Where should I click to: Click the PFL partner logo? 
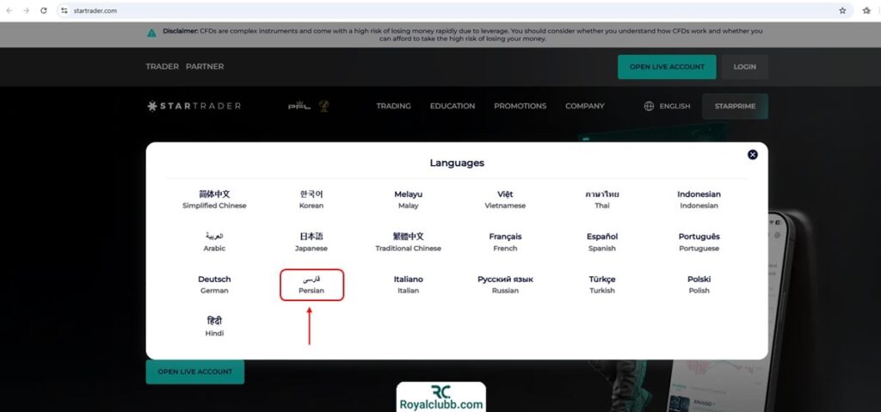(299, 106)
